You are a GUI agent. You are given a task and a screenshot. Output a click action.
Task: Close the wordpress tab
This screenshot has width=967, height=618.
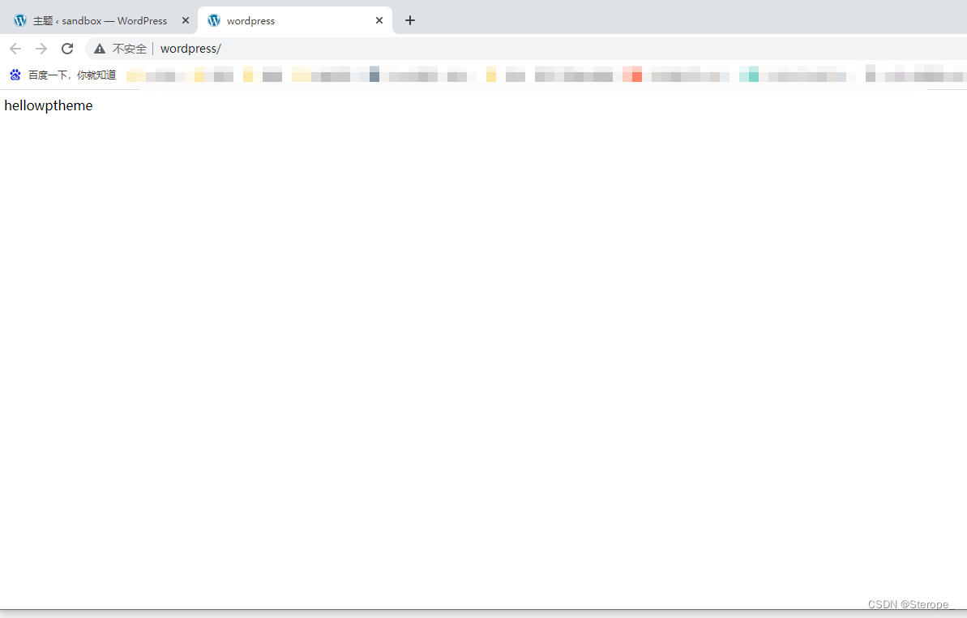[x=379, y=21]
